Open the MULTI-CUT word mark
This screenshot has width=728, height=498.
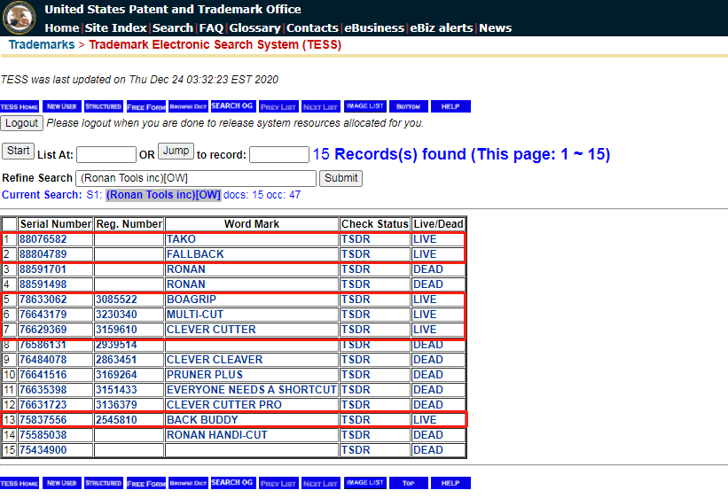coord(195,315)
